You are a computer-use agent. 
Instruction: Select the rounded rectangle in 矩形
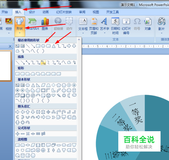click(x=23, y=74)
